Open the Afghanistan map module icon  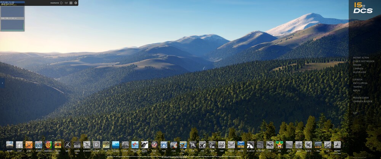point(48,145)
